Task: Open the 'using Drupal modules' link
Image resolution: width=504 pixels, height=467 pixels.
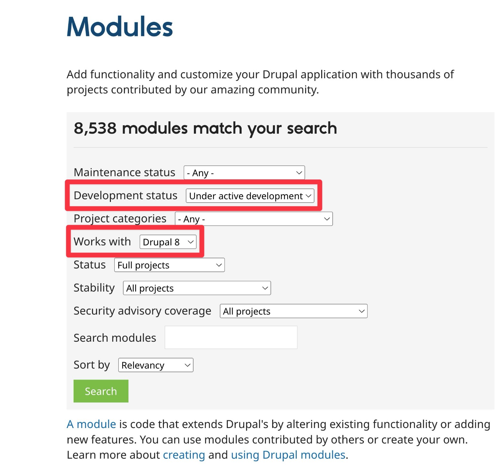Action: [288, 455]
